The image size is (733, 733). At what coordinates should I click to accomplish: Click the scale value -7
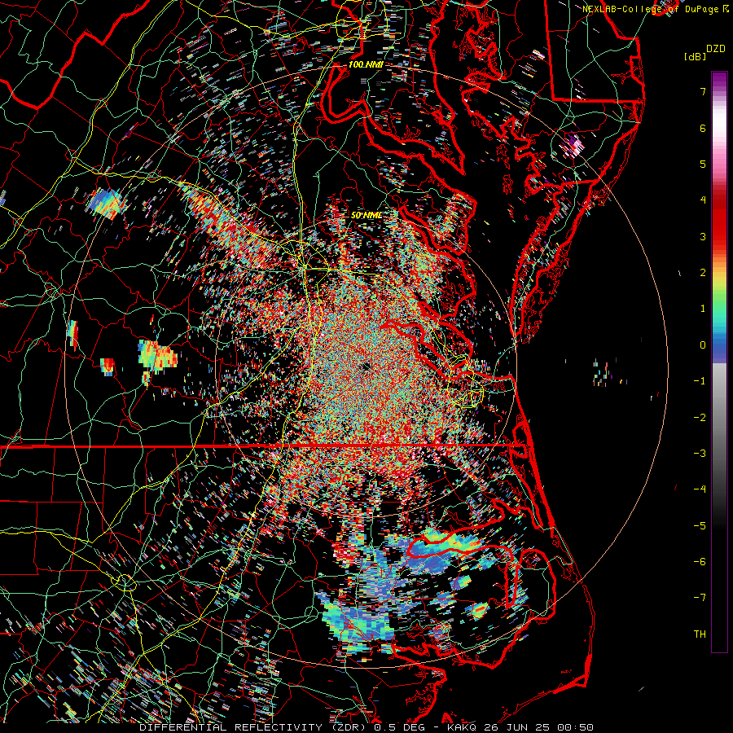click(x=700, y=598)
